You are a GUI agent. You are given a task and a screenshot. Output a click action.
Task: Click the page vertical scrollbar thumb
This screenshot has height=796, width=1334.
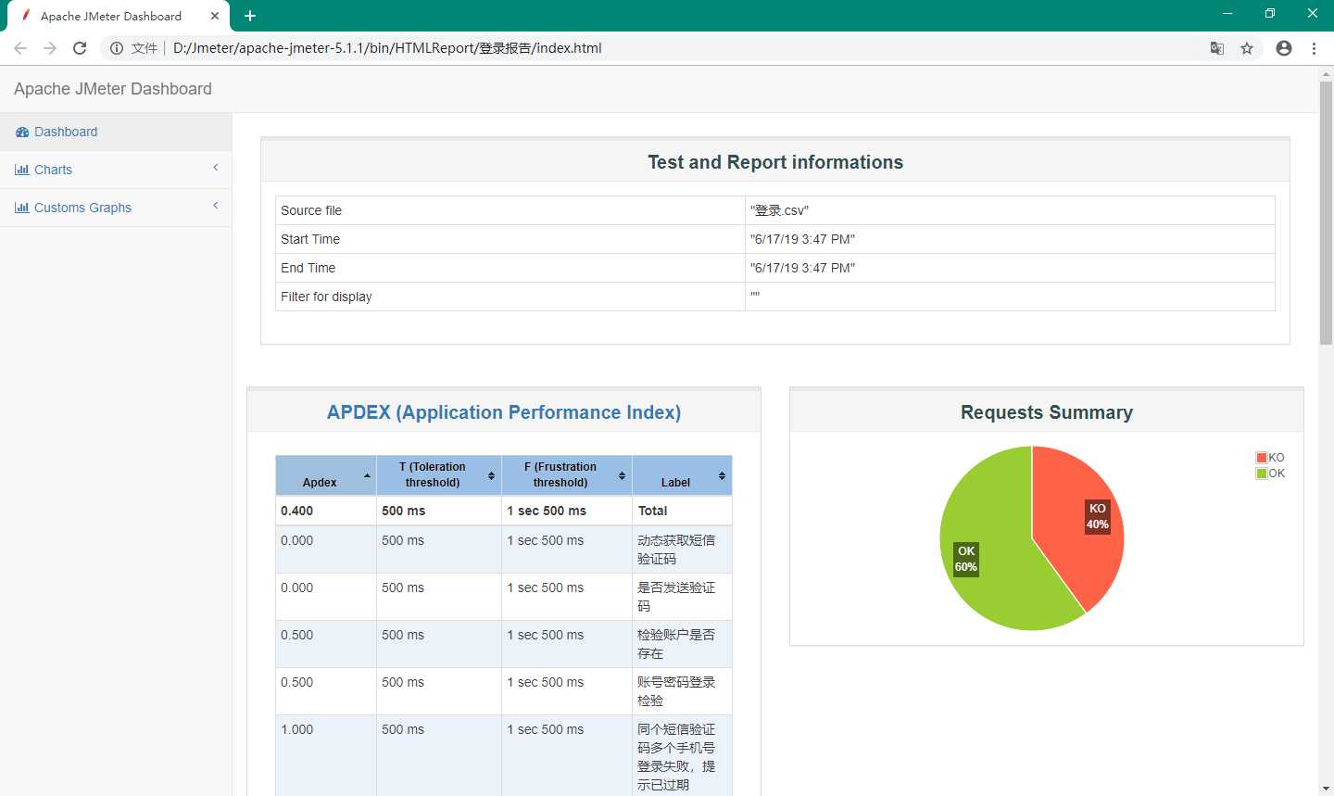point(1326,213)
